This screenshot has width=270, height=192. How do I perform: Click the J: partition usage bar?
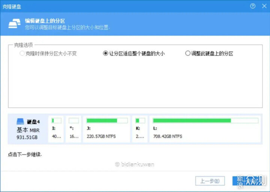coord(107,121)
